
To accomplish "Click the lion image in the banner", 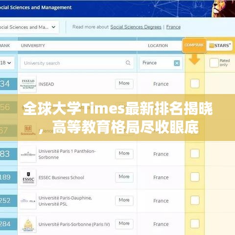I will pos(223,8).
